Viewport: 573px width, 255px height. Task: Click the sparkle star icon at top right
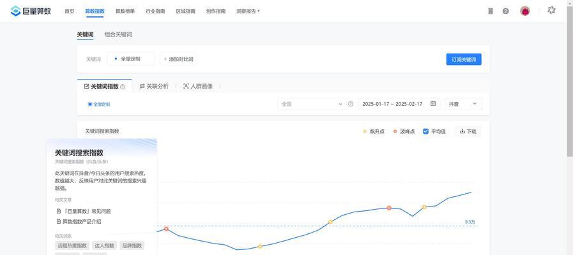coord(551,11)
